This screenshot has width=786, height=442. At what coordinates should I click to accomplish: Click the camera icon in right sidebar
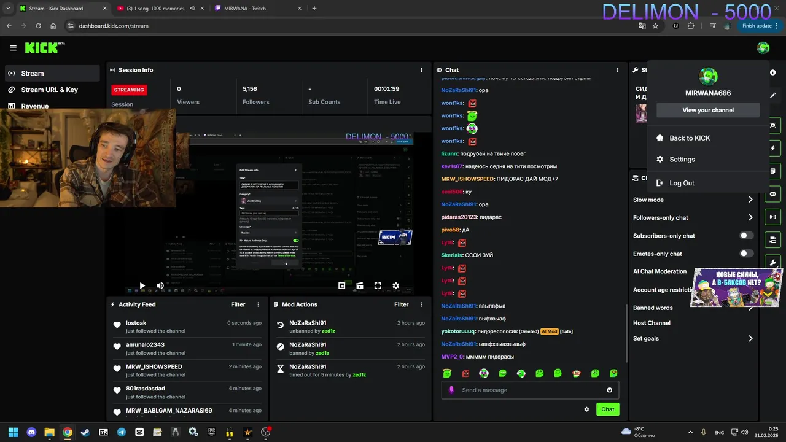(x=772, y=125)
